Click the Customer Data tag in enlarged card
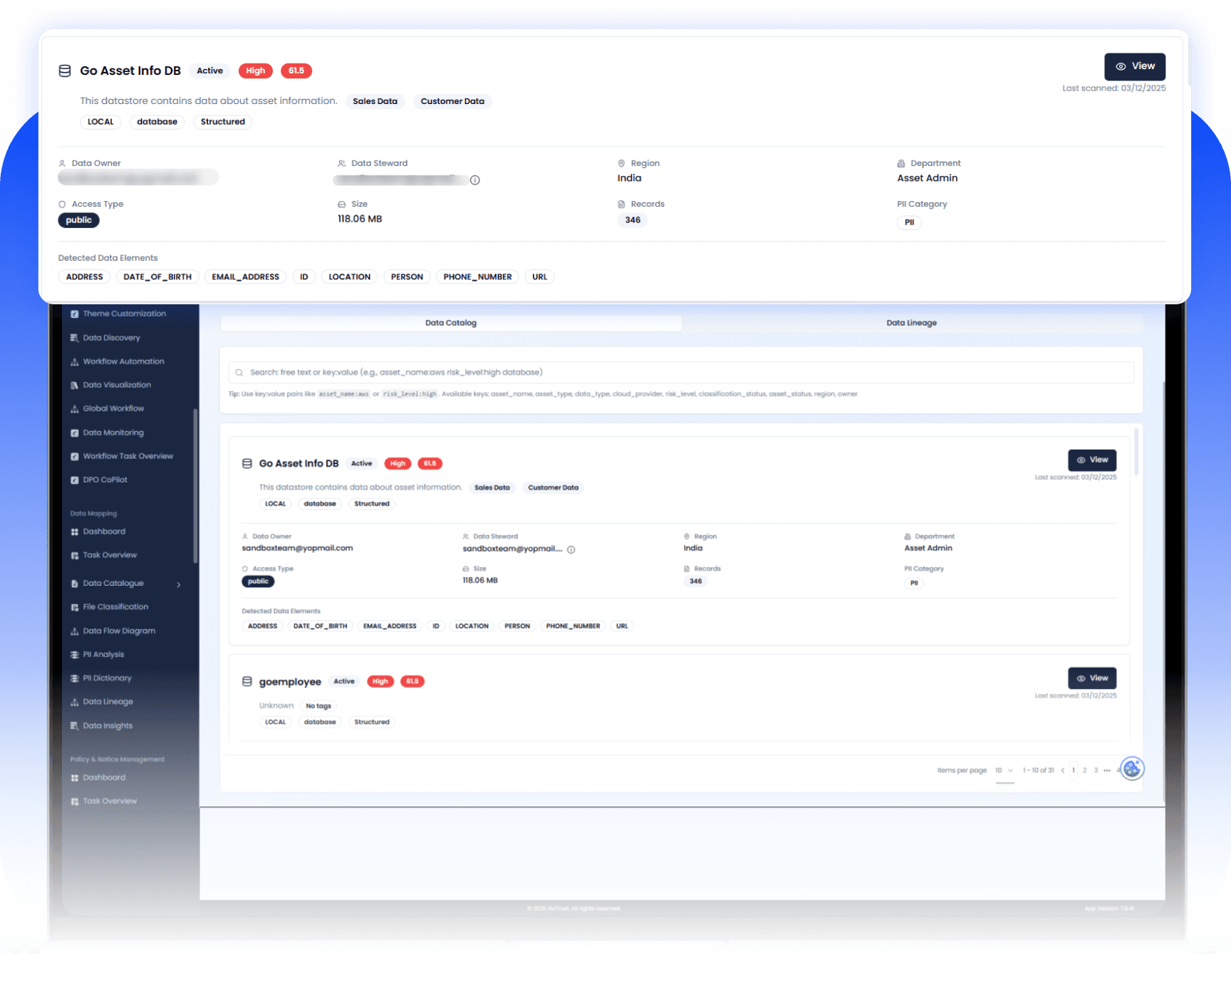The height and width of the screenshot is (997, 1231). click(x=452, y=101)
